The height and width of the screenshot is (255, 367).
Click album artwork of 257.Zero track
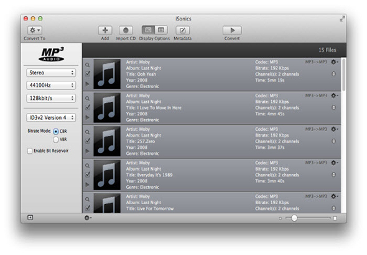(x=107, y=141)
